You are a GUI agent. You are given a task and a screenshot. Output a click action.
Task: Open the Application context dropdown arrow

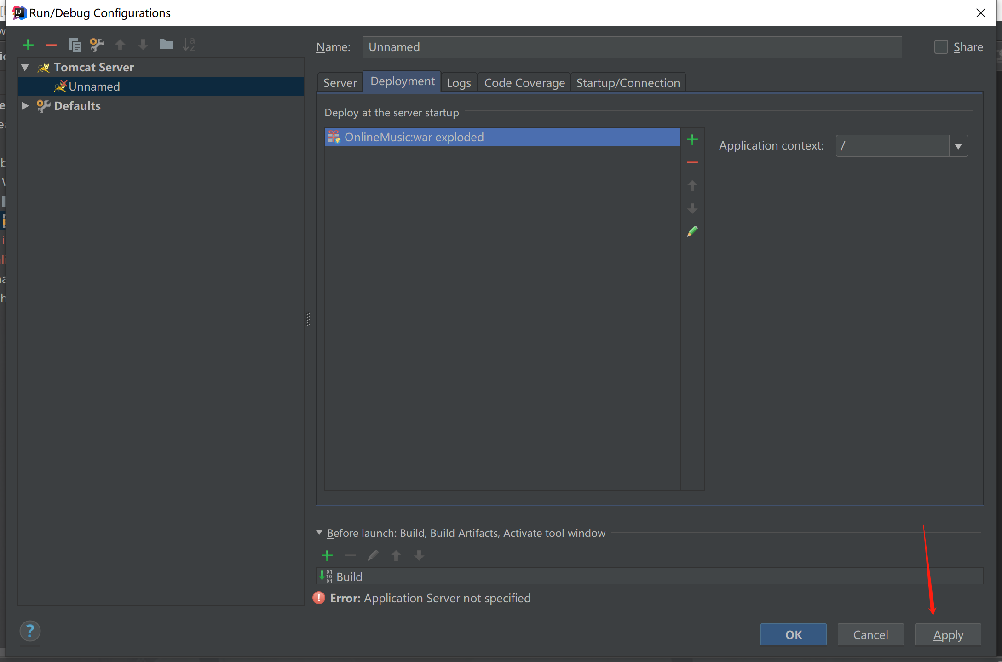[958, 146]
